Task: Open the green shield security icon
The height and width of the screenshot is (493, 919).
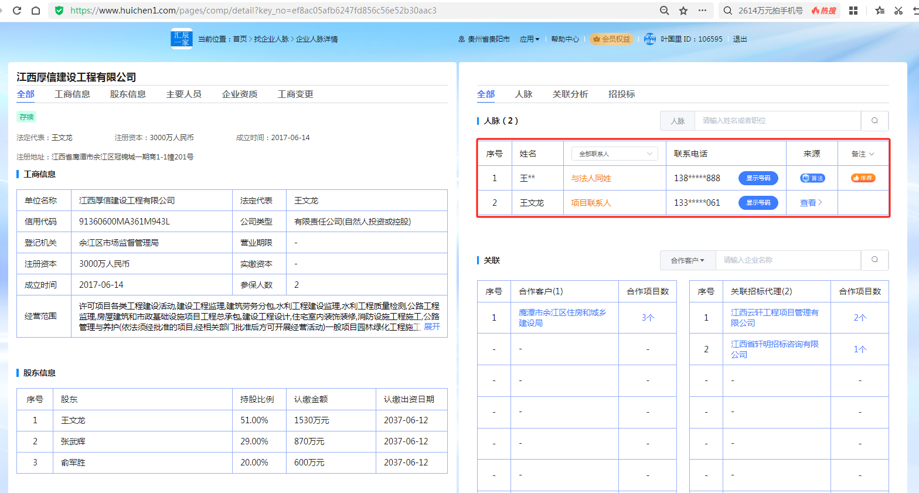Action: point(59,11)
